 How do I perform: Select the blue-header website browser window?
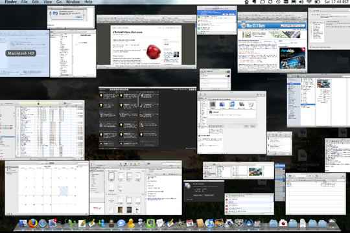click(x=272, y=42)
